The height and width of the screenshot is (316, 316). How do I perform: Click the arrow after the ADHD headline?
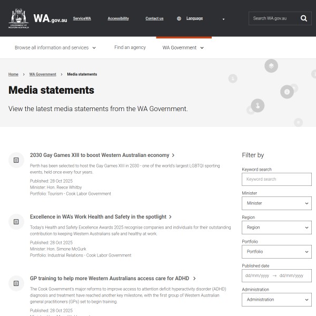coord(194,279)
